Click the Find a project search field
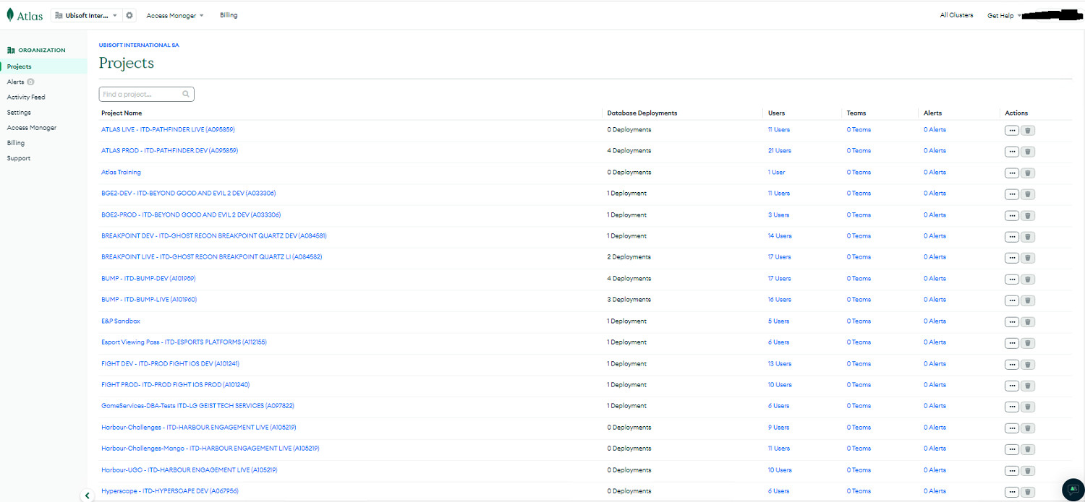The height and width of the screenshot is (502, 1085). tap(141, 94)
